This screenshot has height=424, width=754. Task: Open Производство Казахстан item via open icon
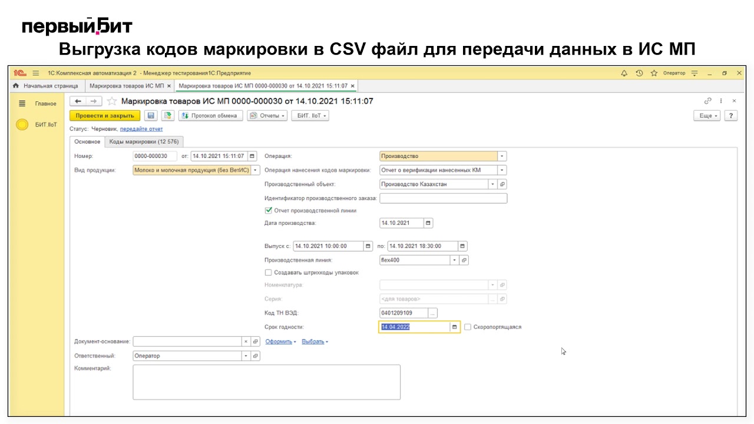click(x=502, y=184)
